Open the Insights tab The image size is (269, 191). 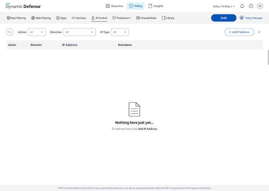pos(156,6)
